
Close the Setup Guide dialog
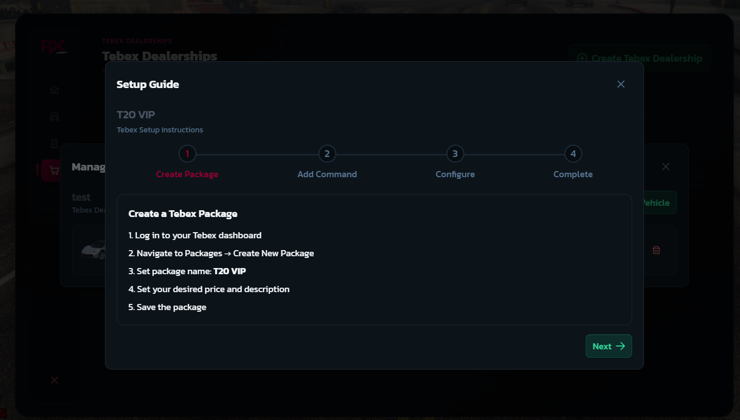[x=620, y=84]
